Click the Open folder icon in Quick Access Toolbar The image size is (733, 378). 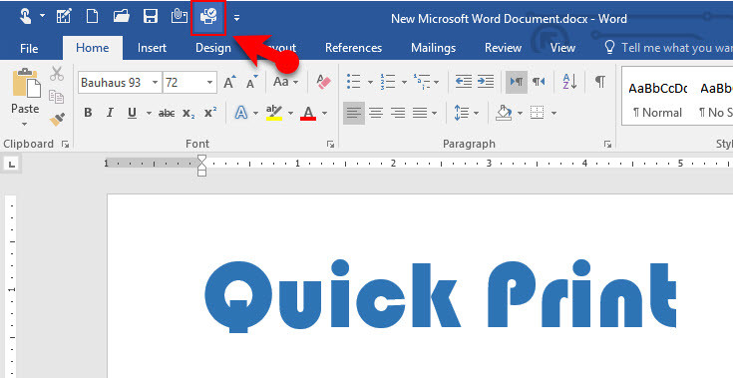coord(121,17)
